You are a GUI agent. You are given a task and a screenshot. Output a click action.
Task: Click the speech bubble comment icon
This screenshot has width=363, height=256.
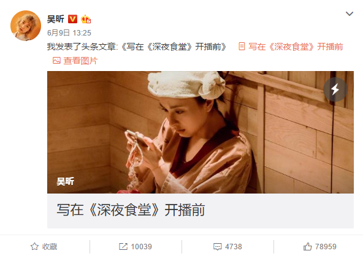tap(218, 247)
